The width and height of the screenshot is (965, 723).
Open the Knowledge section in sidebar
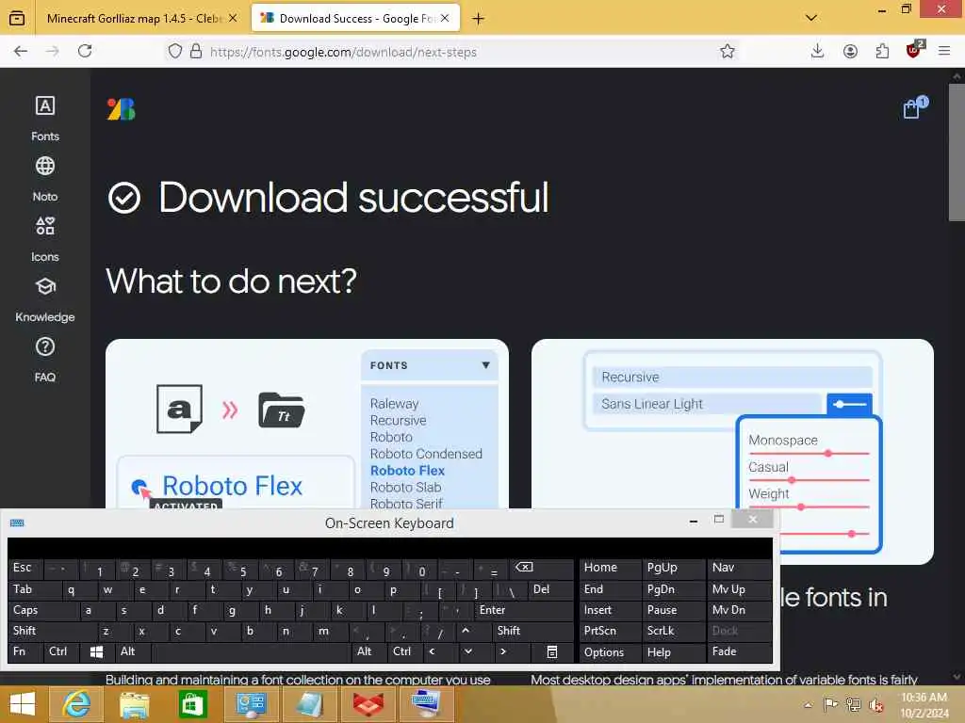tap(45, 298)
